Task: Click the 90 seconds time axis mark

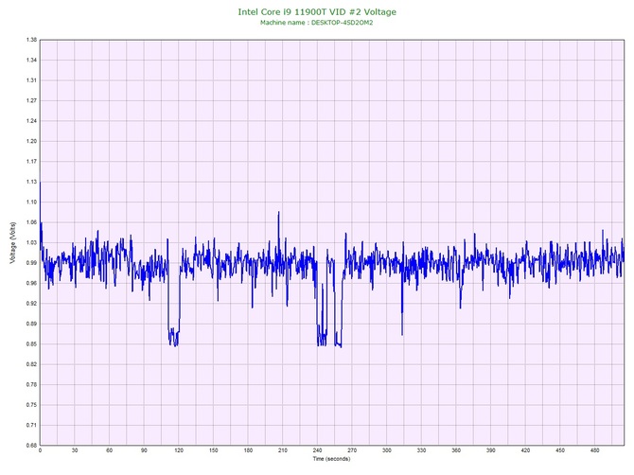Action: tap(145, 450)
